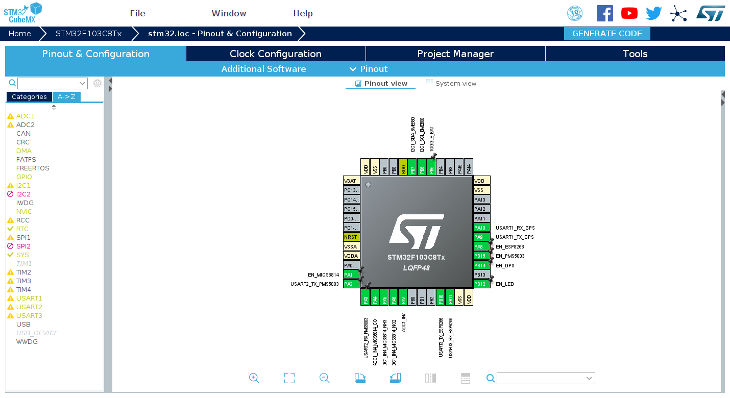This screenshot has width=730, height=398.
Task: Open the ST YouTube channel icon
Action: [x=629, y=13]
